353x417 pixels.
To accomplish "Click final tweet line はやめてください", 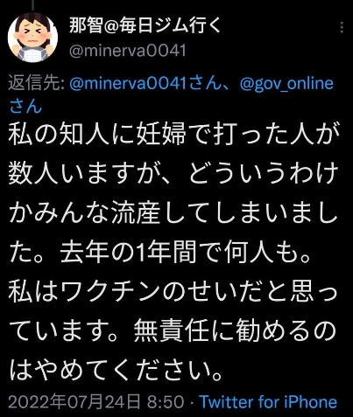I will coord(116,369).
